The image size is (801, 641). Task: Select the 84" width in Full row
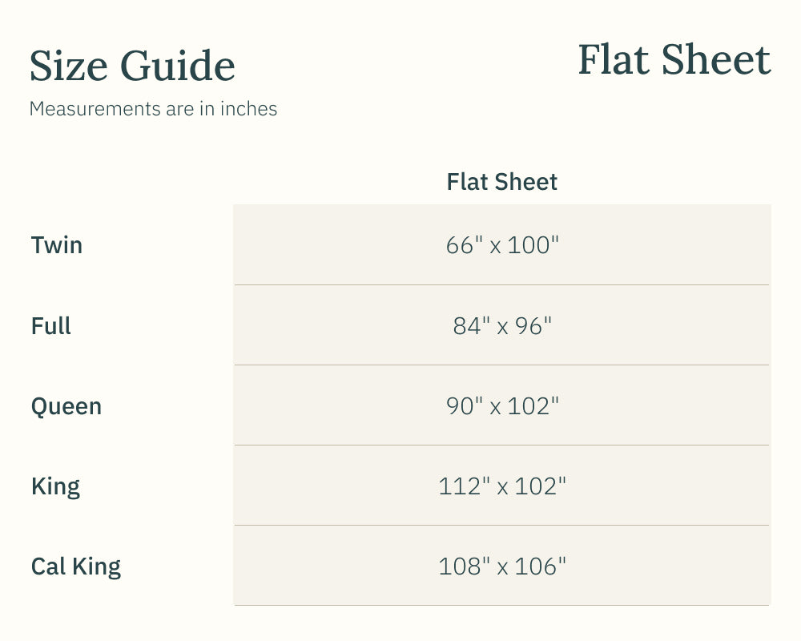pos(470,326)
